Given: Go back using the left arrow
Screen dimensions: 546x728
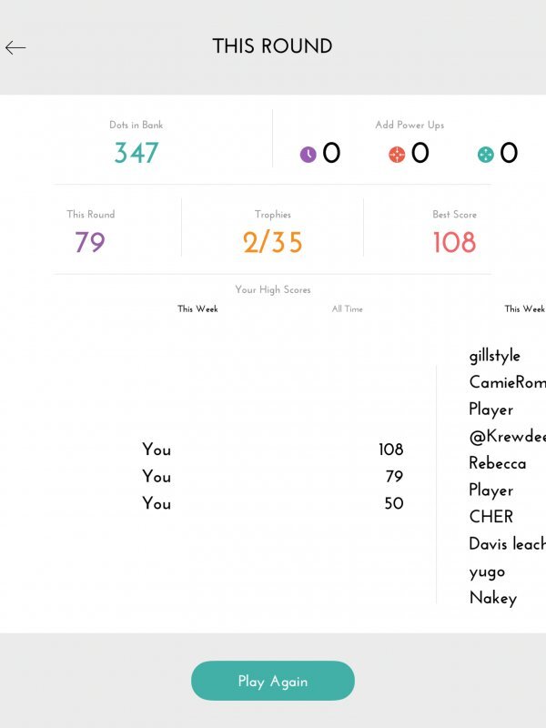Looking at the screenshot, I should pyautogui.click(x=15, y=48).
